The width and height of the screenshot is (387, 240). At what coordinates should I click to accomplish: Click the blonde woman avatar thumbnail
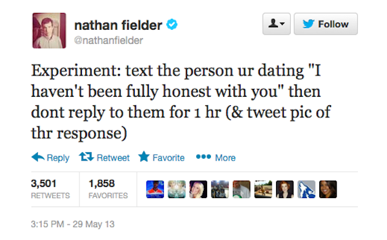[x=198, y=189]
